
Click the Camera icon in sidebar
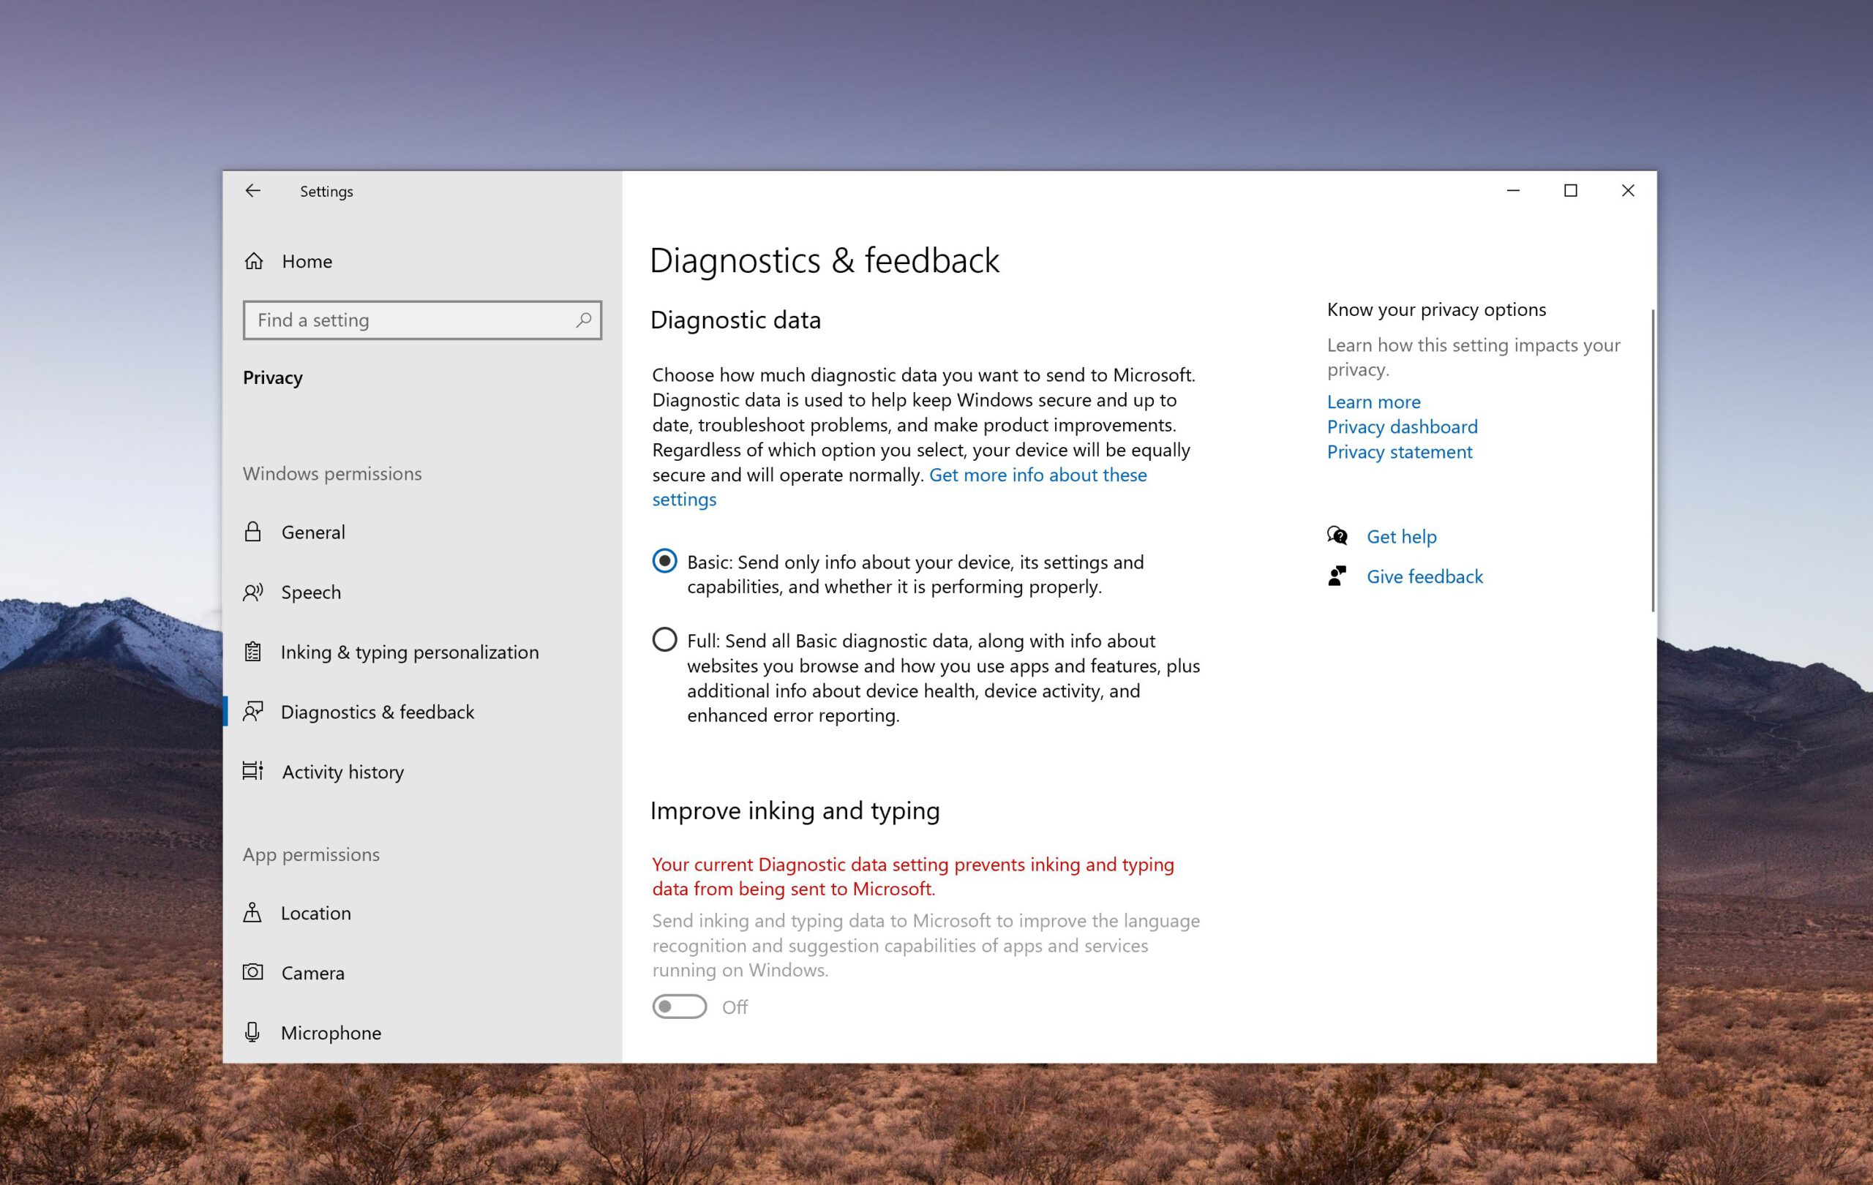coord(253,972)
